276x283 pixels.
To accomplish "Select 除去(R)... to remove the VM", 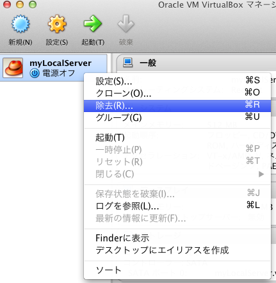I will (177, 106).
